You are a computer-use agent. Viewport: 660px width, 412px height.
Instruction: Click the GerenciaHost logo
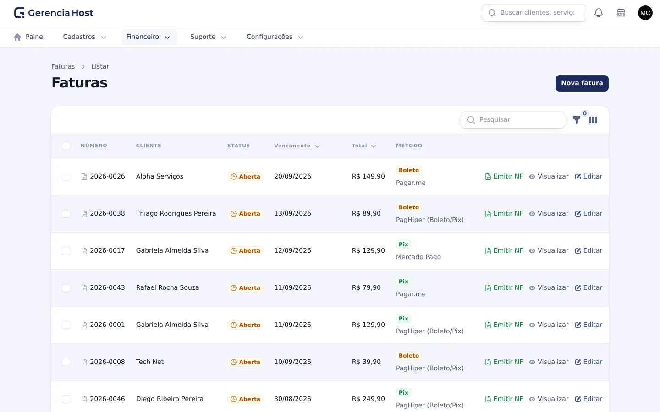[x=54, y=13]
